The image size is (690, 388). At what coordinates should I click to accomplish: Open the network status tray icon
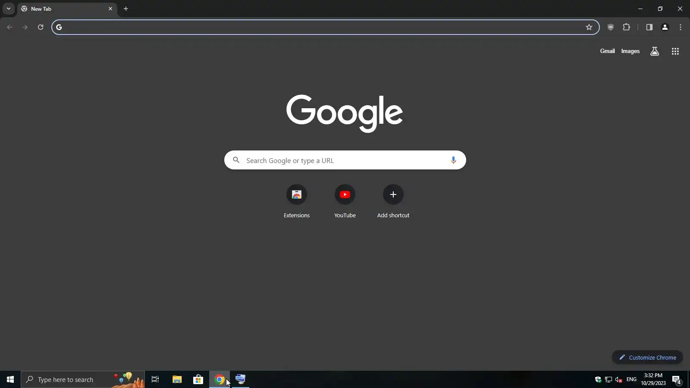tap(608, 379)
